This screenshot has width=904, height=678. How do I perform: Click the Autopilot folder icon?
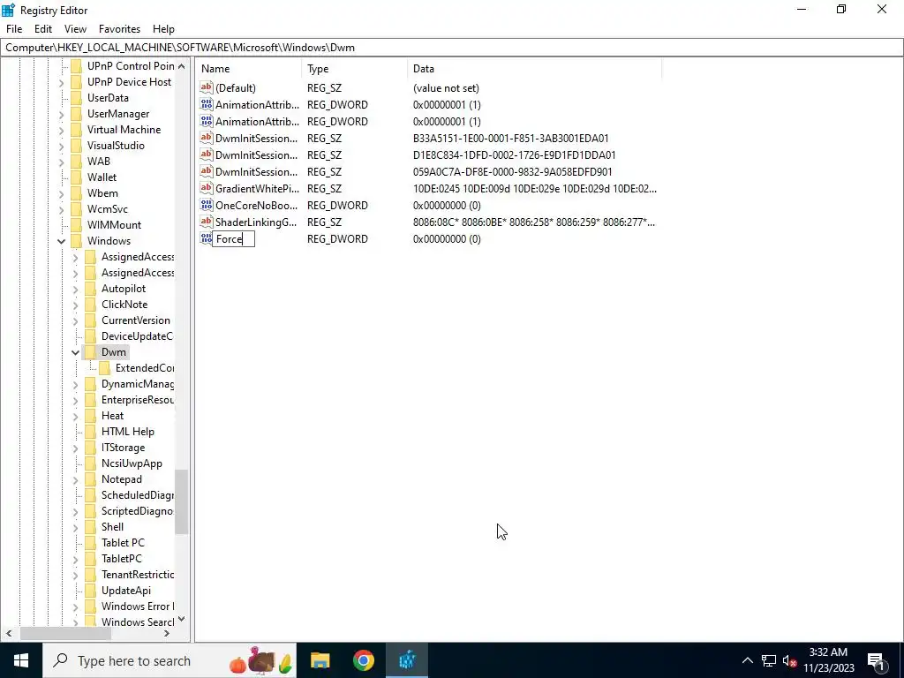[91, 289]
